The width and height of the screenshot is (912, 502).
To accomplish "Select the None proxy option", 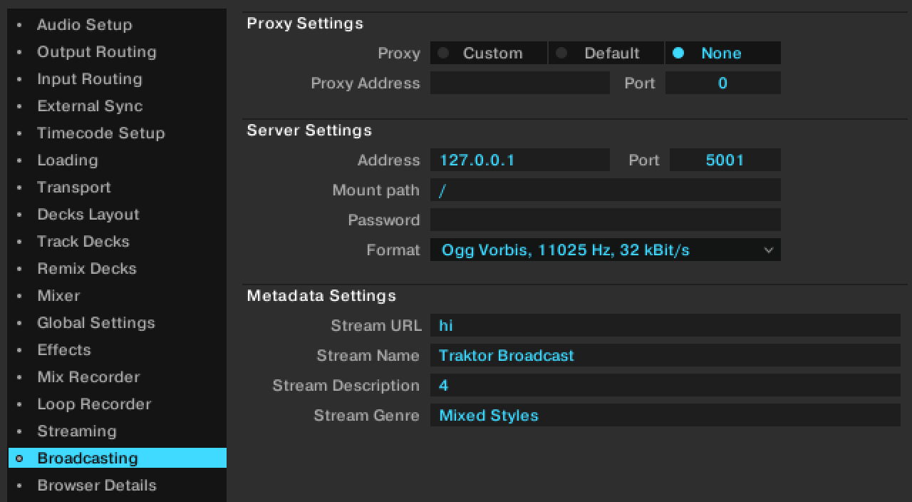I will pyautogui.click(x=722, y=53).
